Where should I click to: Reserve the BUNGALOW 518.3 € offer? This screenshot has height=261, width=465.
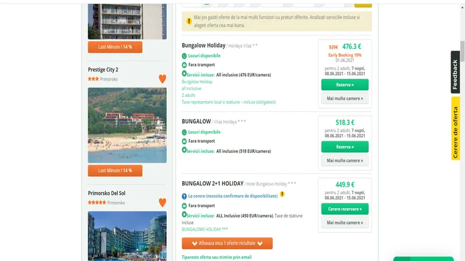coord(345,147)
